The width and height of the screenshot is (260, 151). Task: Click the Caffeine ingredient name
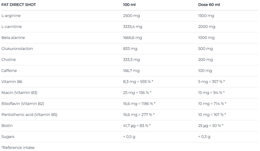click(x=9, y=71)
